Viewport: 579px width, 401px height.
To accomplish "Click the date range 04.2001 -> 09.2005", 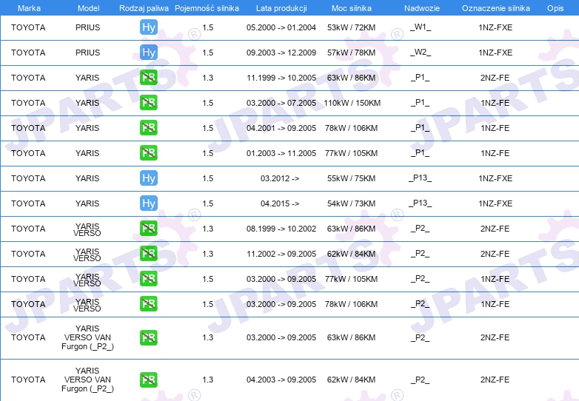I will (x=281, y=128).
